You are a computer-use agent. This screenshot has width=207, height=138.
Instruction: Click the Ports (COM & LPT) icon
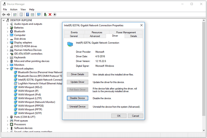point(12,117)
